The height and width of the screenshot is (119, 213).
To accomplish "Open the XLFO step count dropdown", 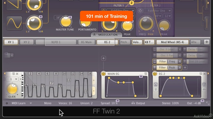I will pyautogui.click(x=12, y=79).
